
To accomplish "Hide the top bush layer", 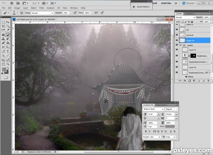I will 177,35.
